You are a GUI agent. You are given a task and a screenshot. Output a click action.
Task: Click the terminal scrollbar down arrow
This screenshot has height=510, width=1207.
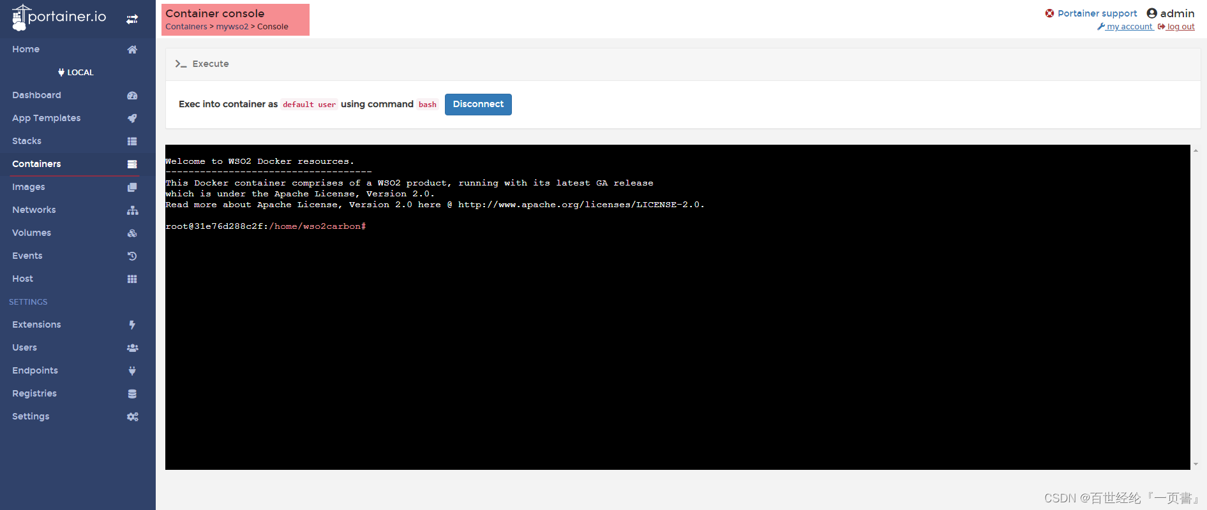pyautogui.click(x=1196, y=464)
